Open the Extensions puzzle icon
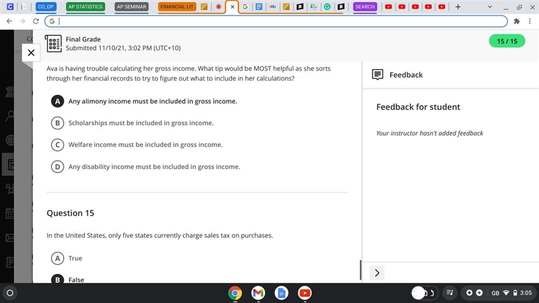The width and height of the screenshot is (539, 303). coord(517,22)
